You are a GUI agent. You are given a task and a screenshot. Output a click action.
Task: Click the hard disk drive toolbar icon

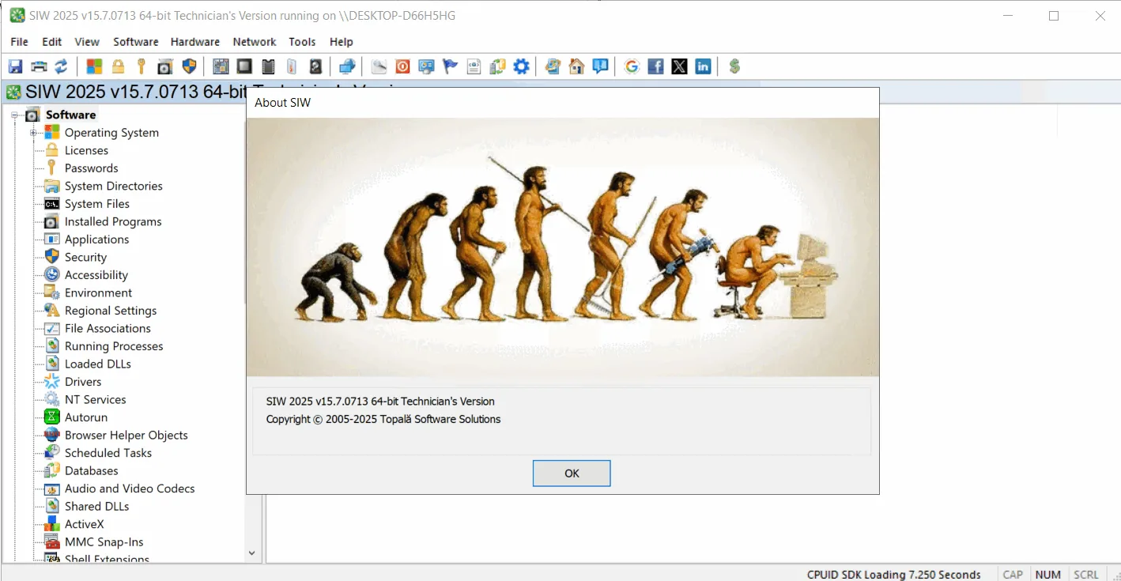315,66
